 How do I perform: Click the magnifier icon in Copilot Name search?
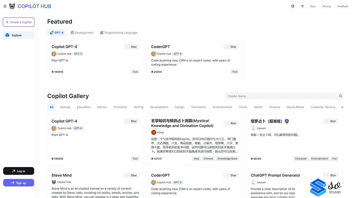tap(340, 96)
